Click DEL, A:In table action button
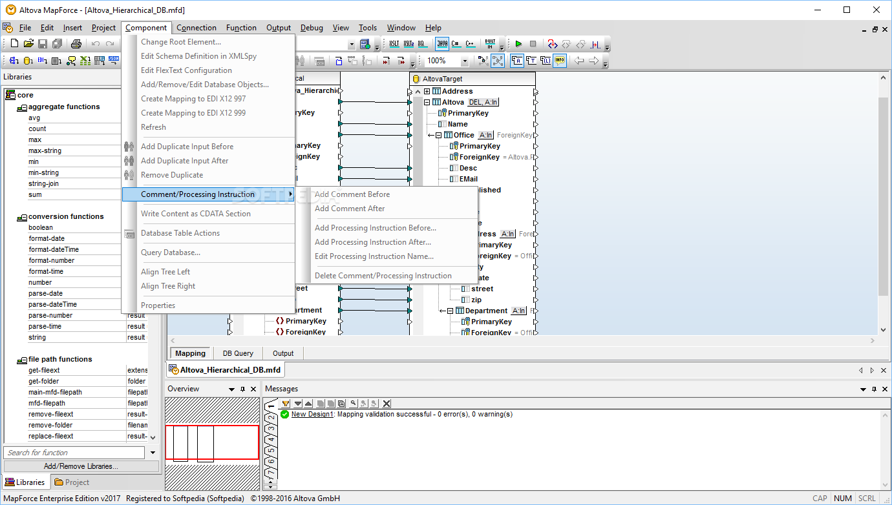The height and width of the screenshot is (505, 892). tap(483, 102)
